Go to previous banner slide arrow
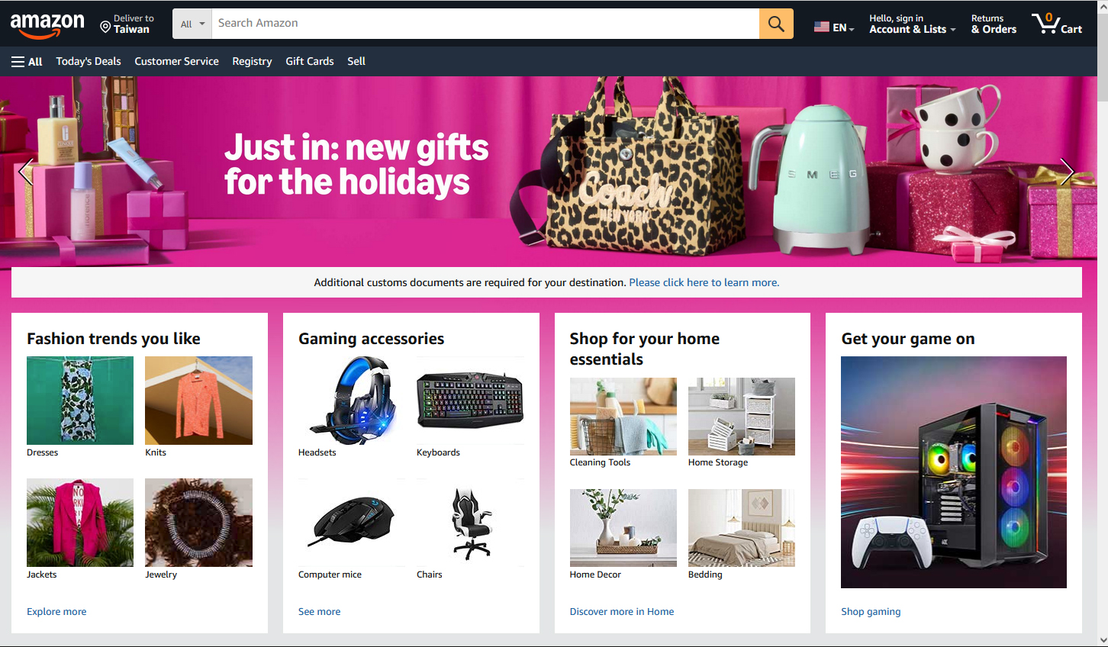Image resolution: width=1108 pixels, height=647 pixels. [x=26, y=172]
